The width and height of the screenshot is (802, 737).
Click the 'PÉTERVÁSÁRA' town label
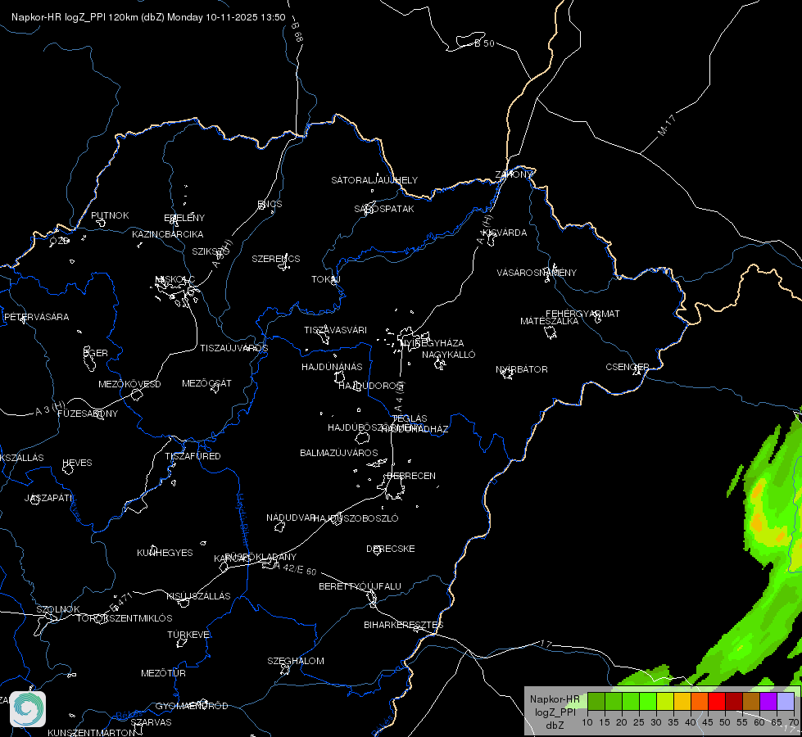pyautogui.click(x=36, y=317)
